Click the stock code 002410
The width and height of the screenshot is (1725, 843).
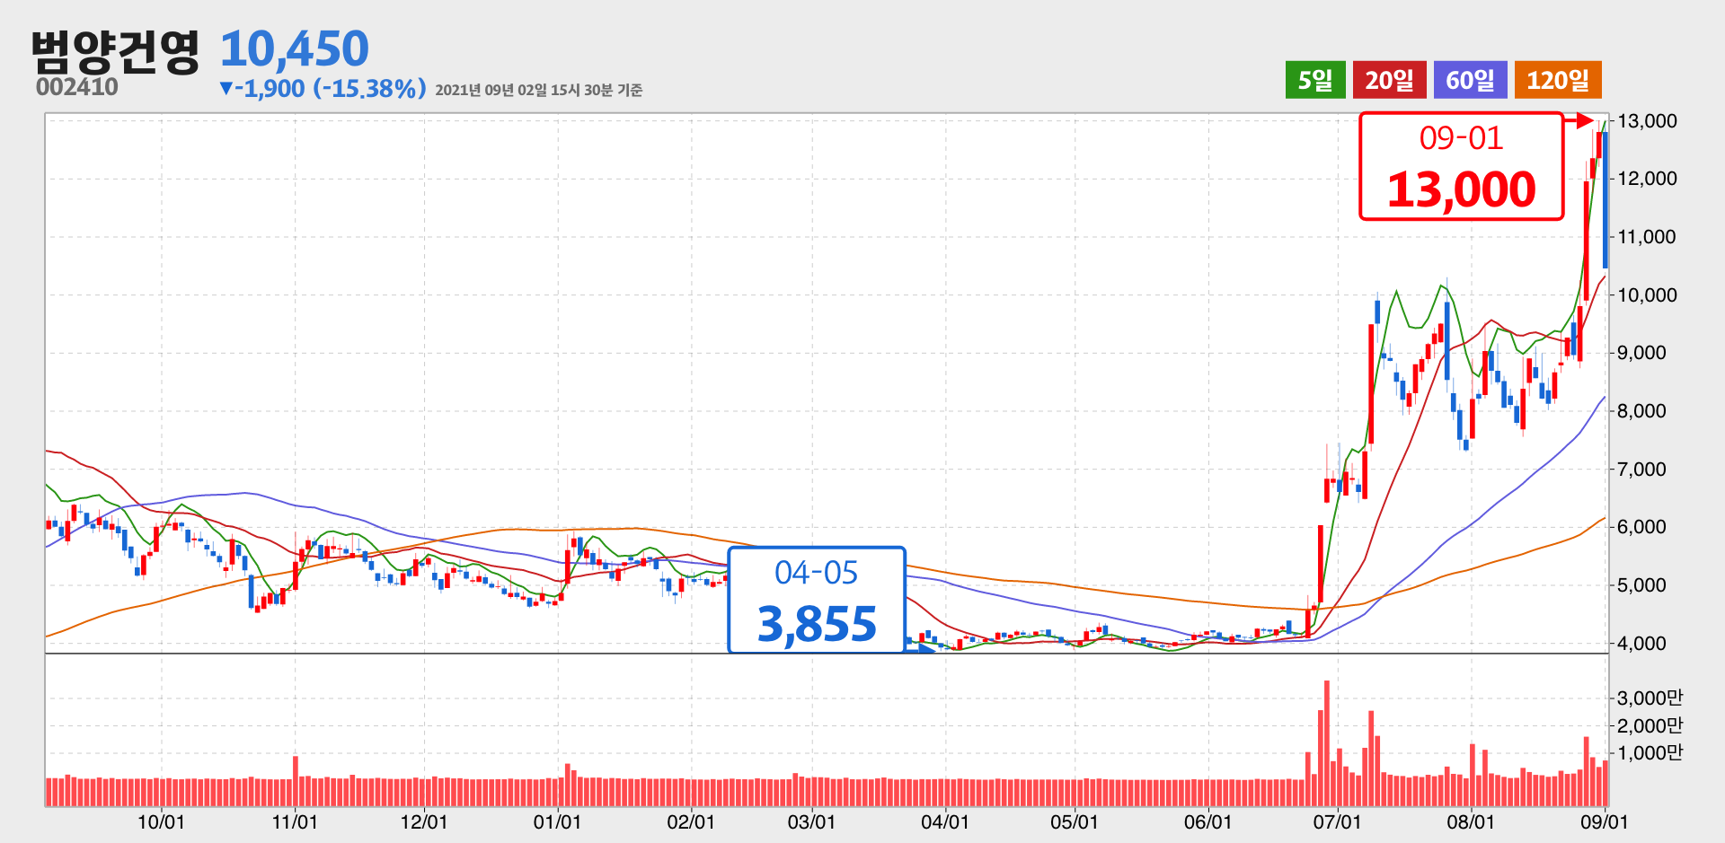77,87
